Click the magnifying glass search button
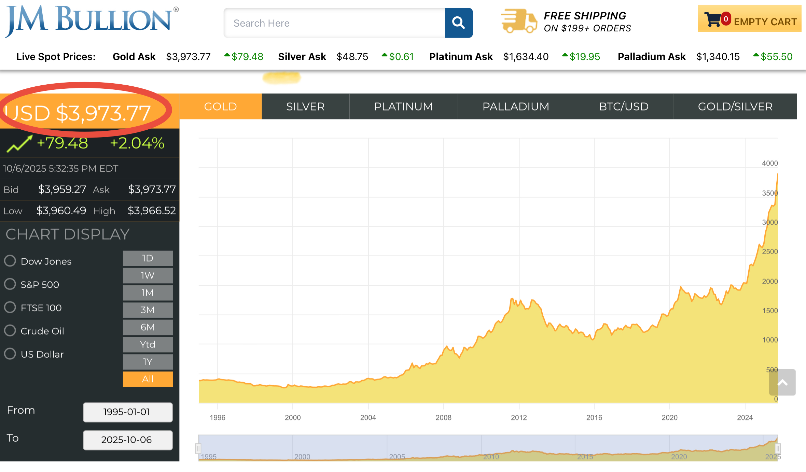 tap(458, 23)
